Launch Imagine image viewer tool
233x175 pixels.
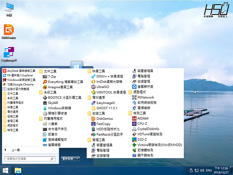pos(57,87)
